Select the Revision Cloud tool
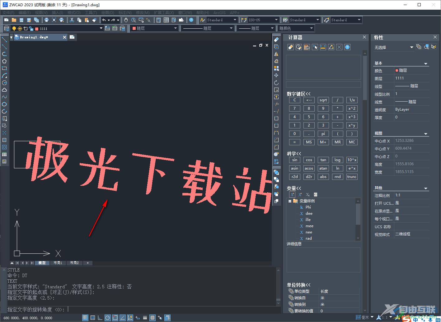Image resolution: width=441 pixels, height=322 pixels. pyautogui.click(x=4, y=90)
